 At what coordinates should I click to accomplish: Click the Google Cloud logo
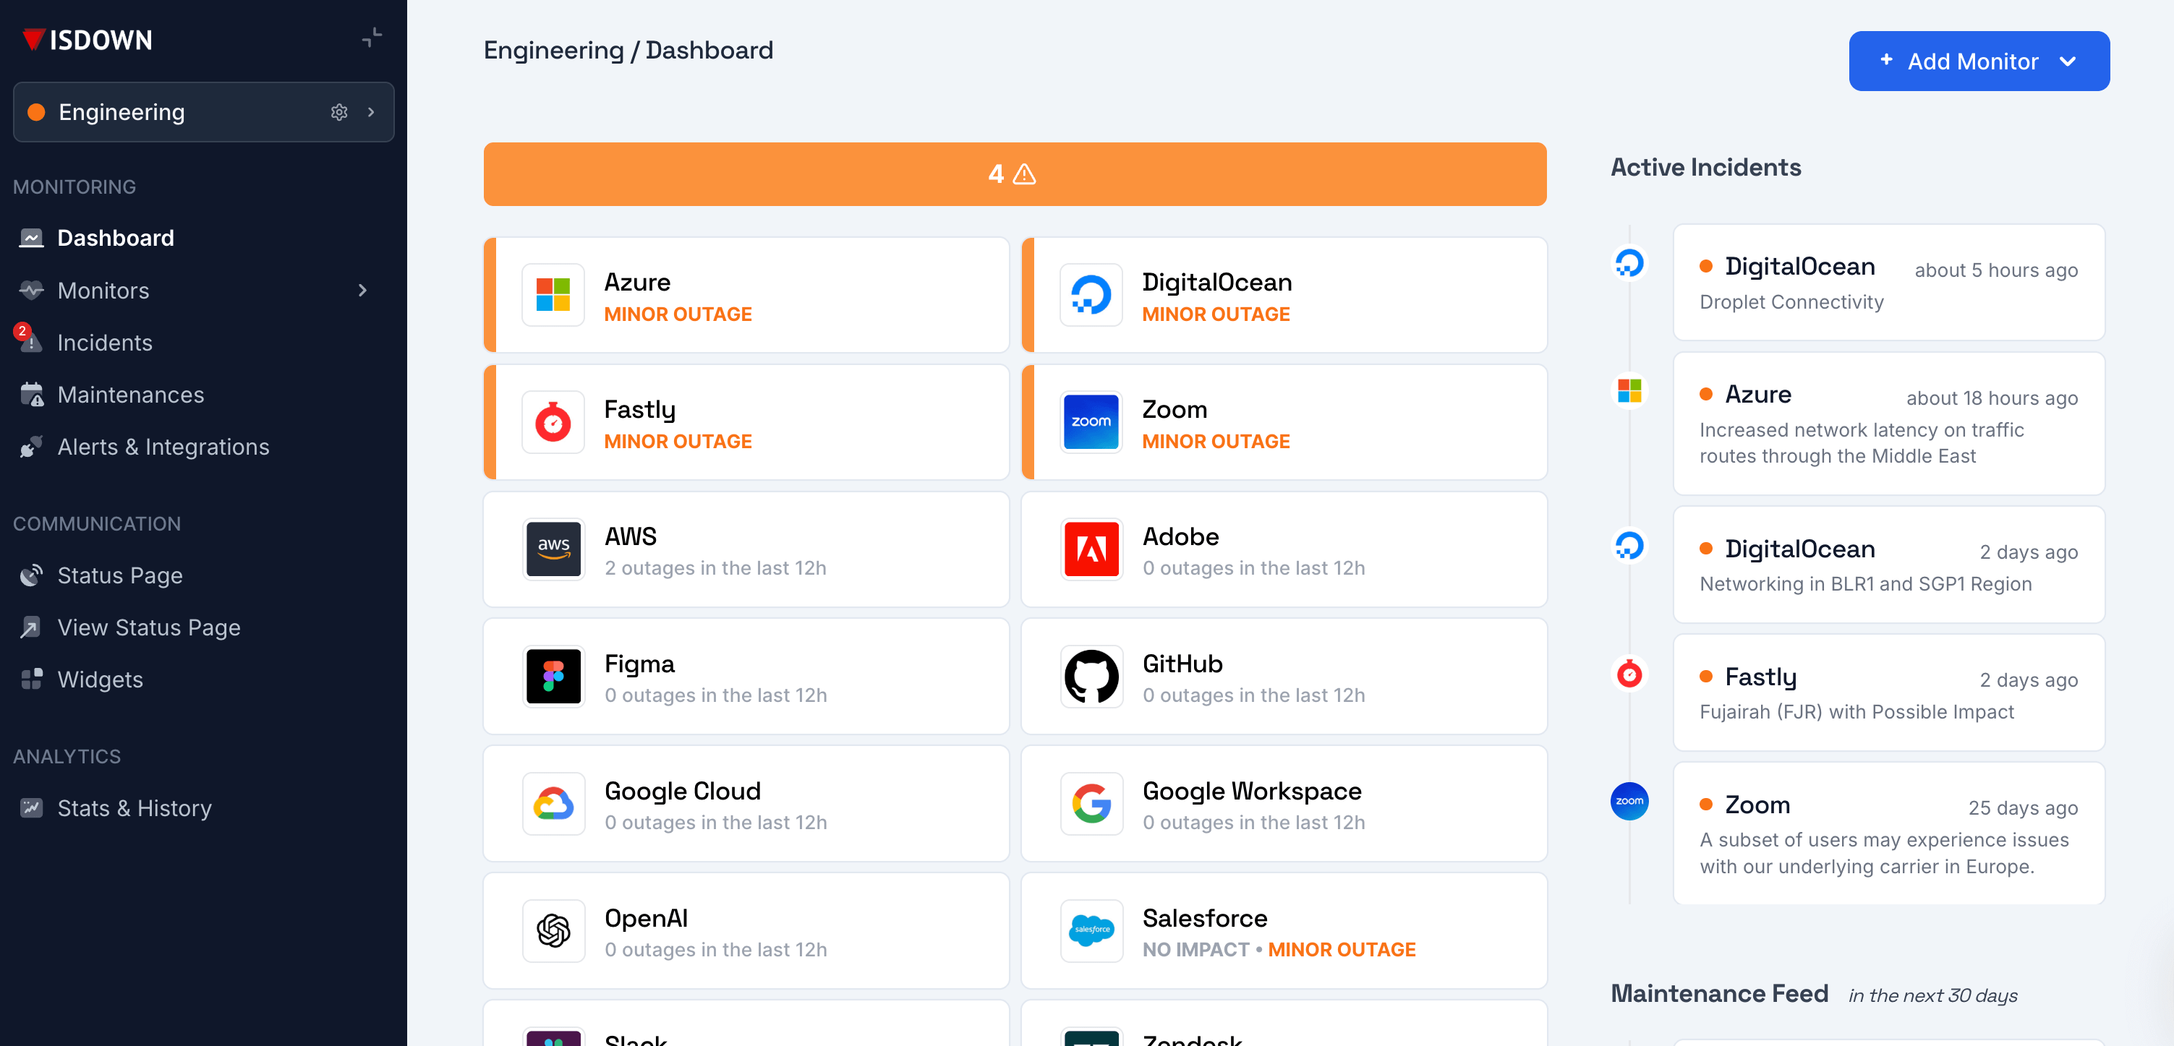(554, 804)
